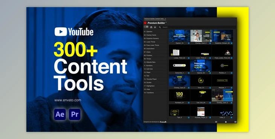Flip the toggle switch left of Home icon
The height and width of the screenshot is (139, 275).
coord(146,27)
